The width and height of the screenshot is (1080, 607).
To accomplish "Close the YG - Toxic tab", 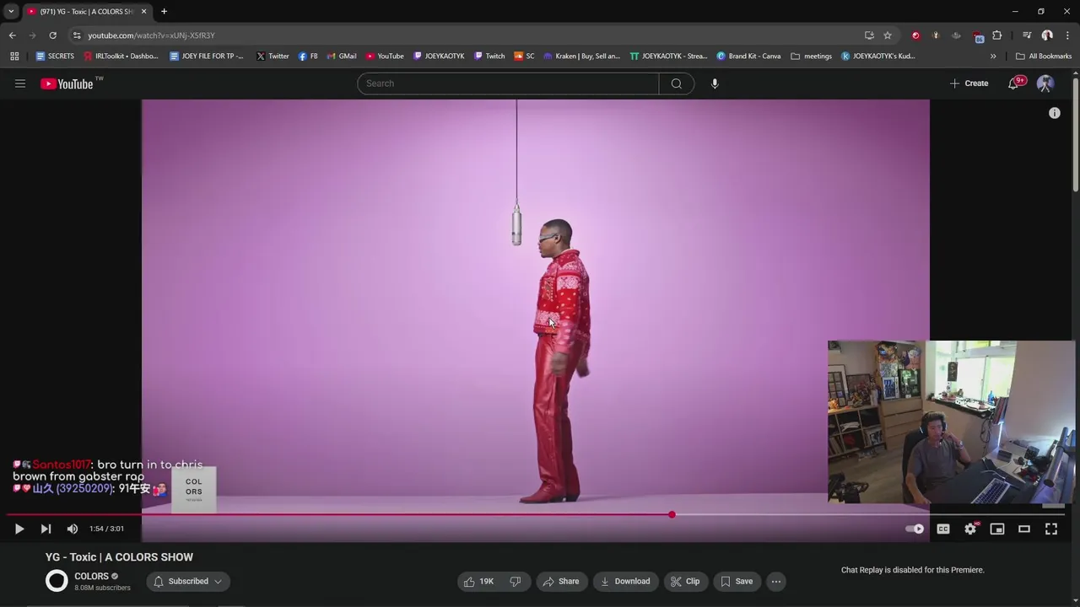I will pos(143,12).
